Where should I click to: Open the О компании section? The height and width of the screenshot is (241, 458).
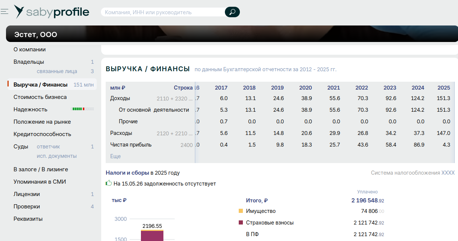[30, 49]
